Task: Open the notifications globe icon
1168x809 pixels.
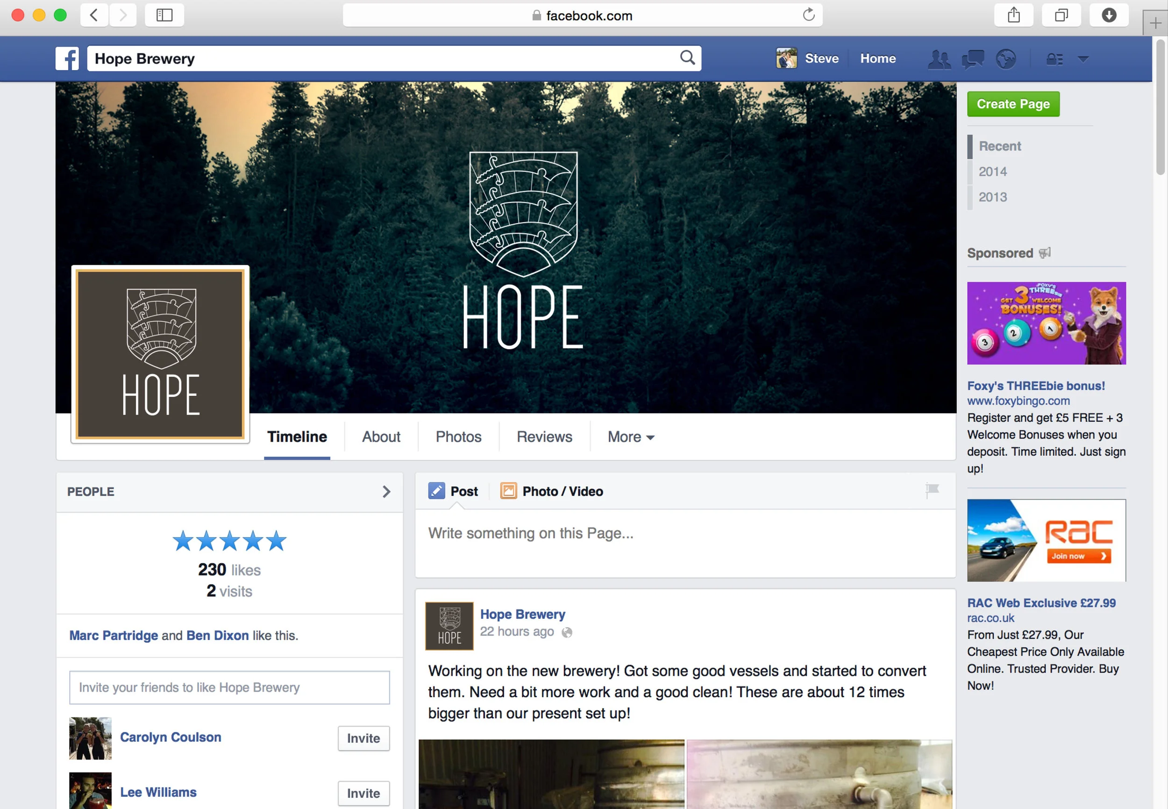Action: 1006,59
